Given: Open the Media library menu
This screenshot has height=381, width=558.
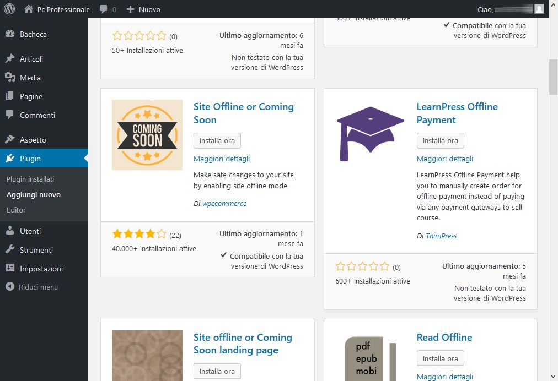Looking at the screenshot, I should coord(30,78).
